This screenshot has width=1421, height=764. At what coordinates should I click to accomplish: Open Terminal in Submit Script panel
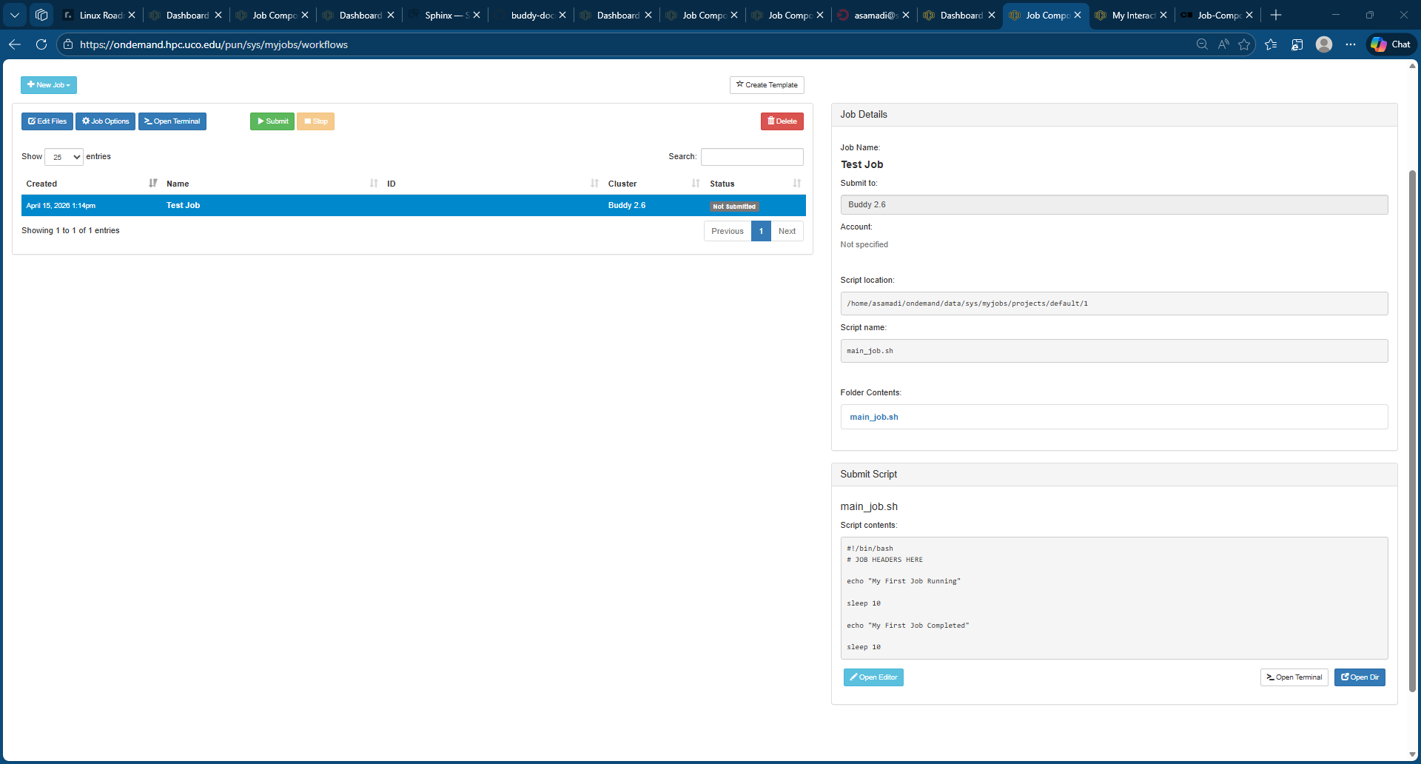[1294, 677]
